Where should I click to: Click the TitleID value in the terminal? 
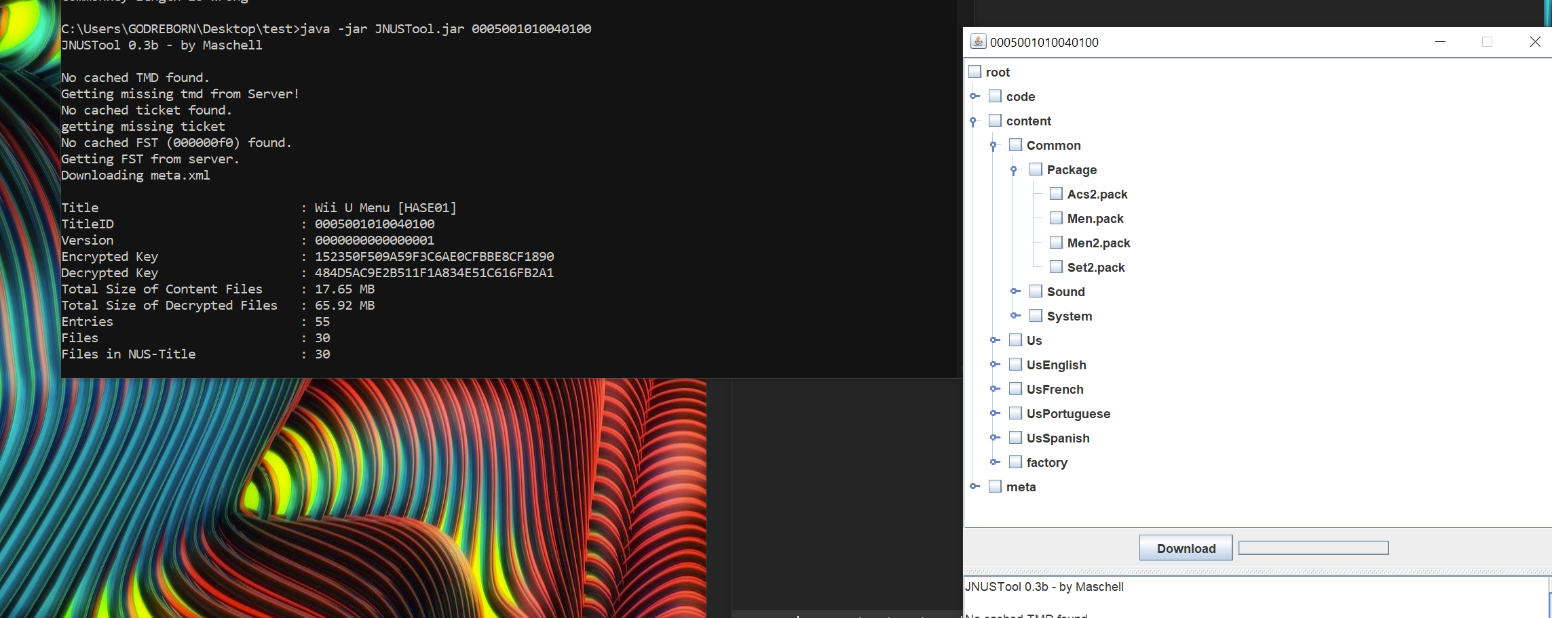[375, 224]
